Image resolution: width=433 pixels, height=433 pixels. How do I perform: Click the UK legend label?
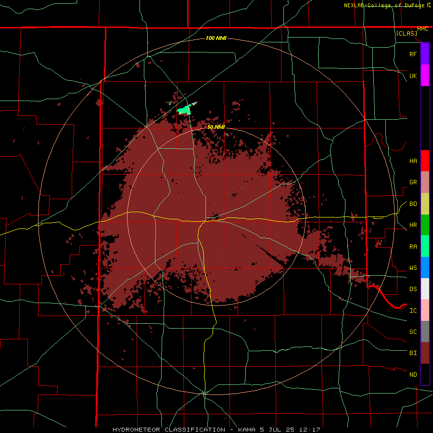point(413,76)
